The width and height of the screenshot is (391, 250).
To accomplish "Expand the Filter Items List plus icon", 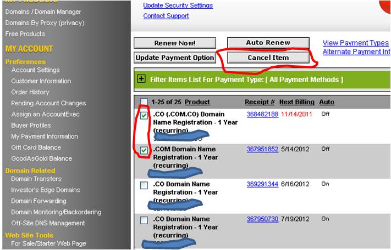I will (x=141, y=79).
